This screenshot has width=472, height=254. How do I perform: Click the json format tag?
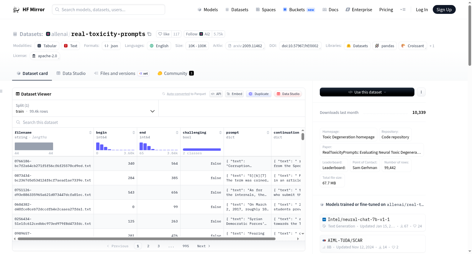pos(111,46)
